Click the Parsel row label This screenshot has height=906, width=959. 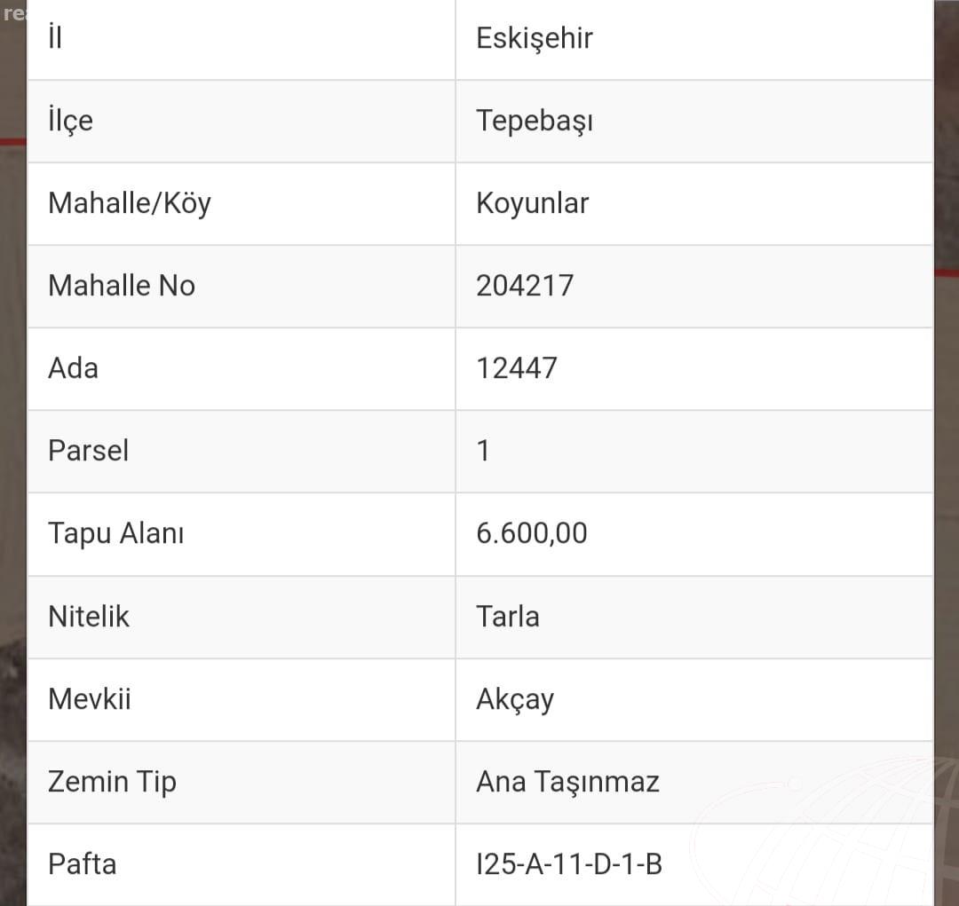pyautogui.click(x=88, y=451)
